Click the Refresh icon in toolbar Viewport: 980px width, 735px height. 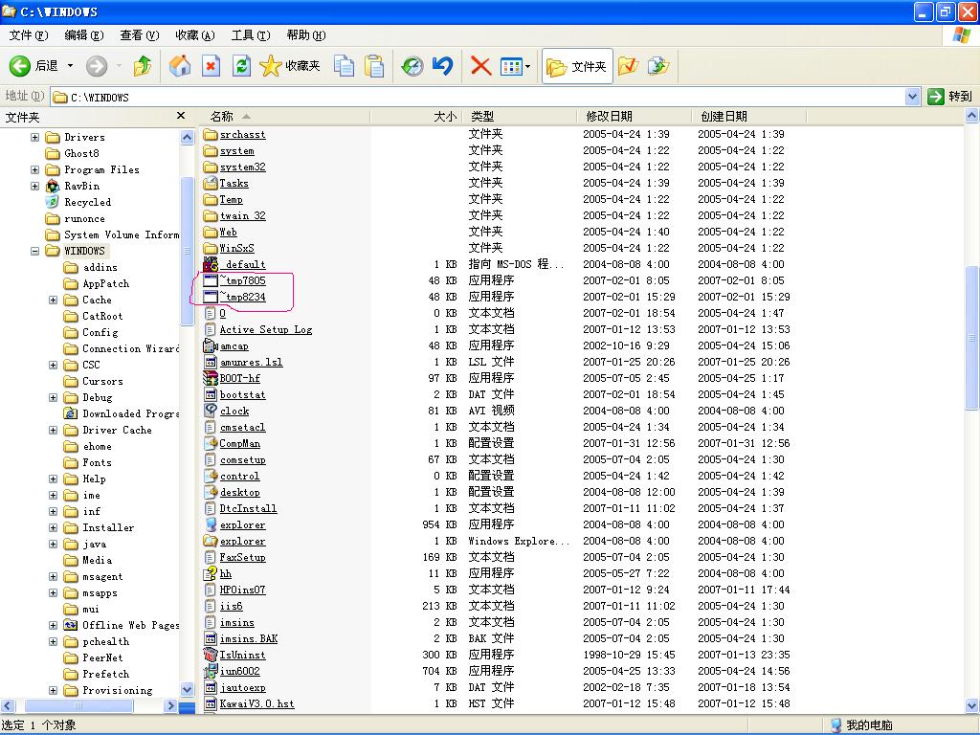(x=242, y=66)
